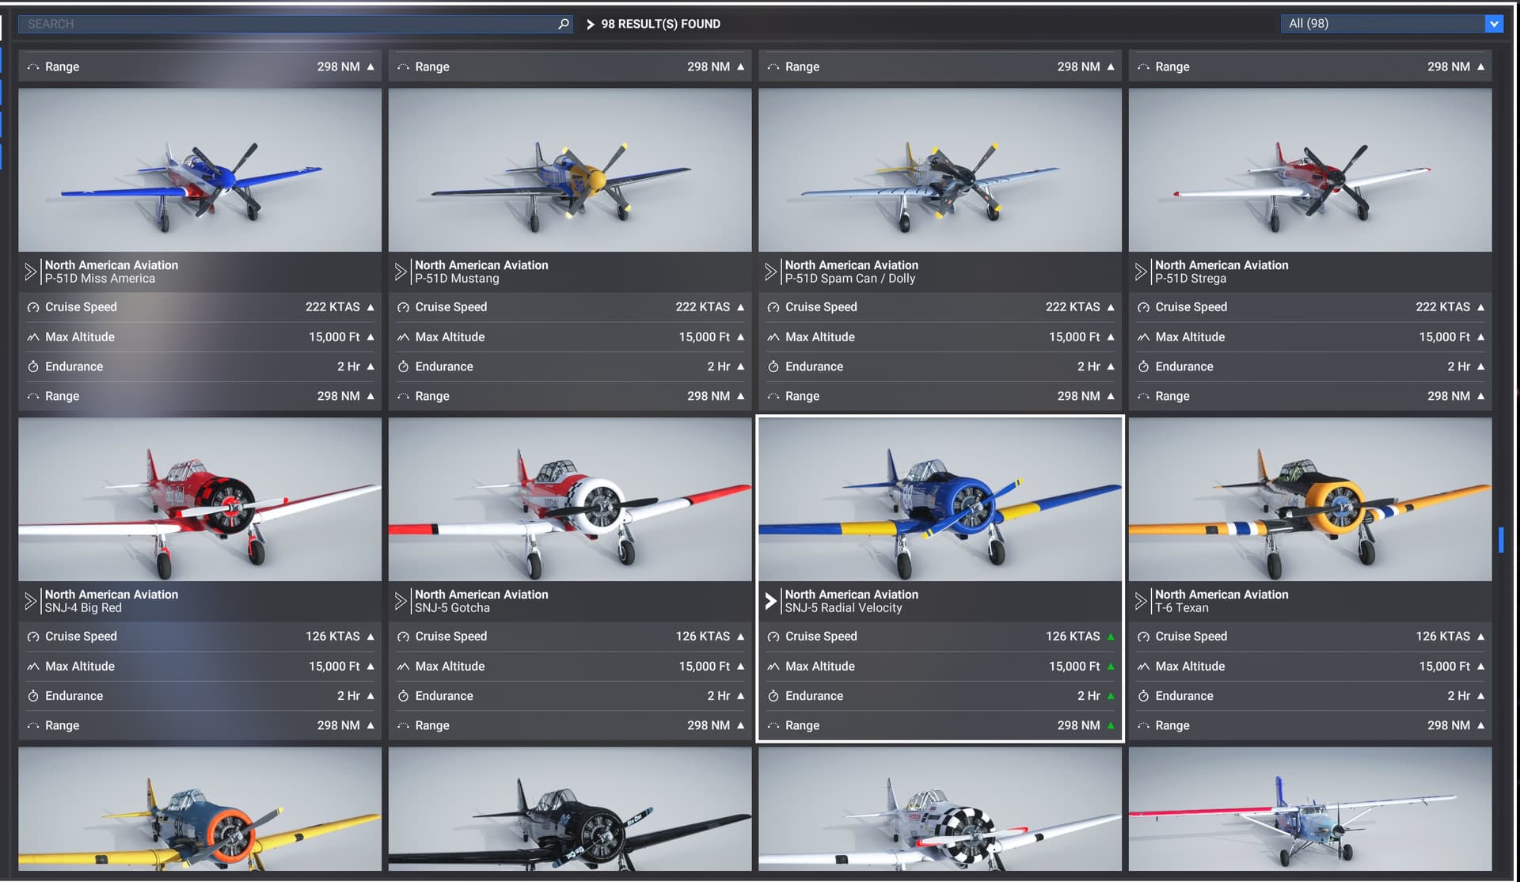Click the Range arc icon on P-51D Strega
Screen dimensions: 1520x882
[x=1144, y=396]
